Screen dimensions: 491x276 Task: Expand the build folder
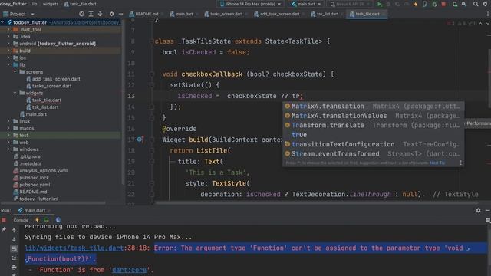(x=8, y=51)
